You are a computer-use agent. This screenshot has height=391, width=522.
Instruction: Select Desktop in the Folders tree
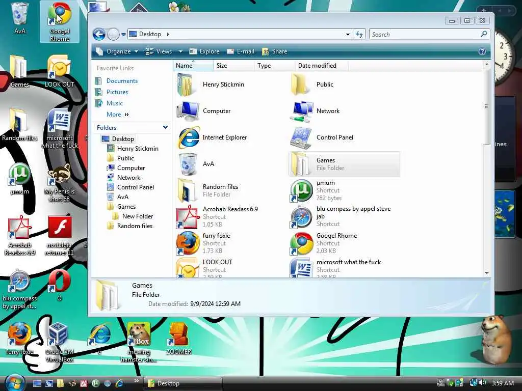tap(122, 139)
